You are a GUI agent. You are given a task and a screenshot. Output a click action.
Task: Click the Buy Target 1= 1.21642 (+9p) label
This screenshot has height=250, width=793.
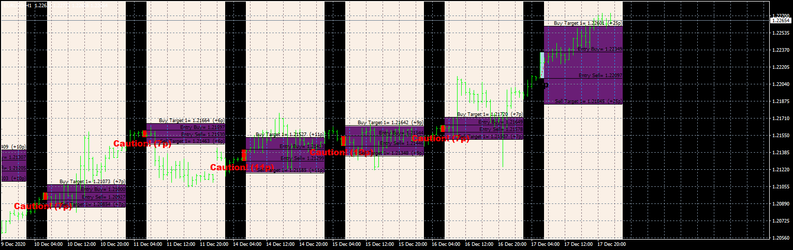click(x=390, y=123)
